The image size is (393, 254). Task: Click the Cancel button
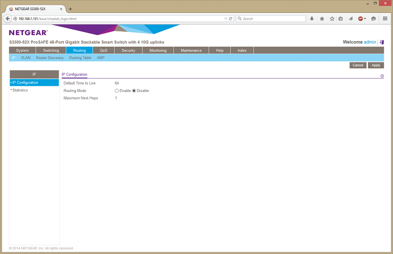(358, 65)
